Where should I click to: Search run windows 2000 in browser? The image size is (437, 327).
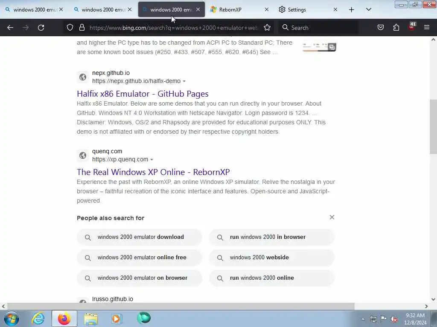pyautogui.click(x=272, y=237)
